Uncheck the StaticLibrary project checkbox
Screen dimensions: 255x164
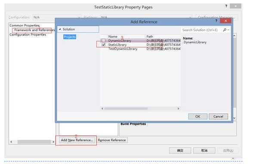point(104,45)
